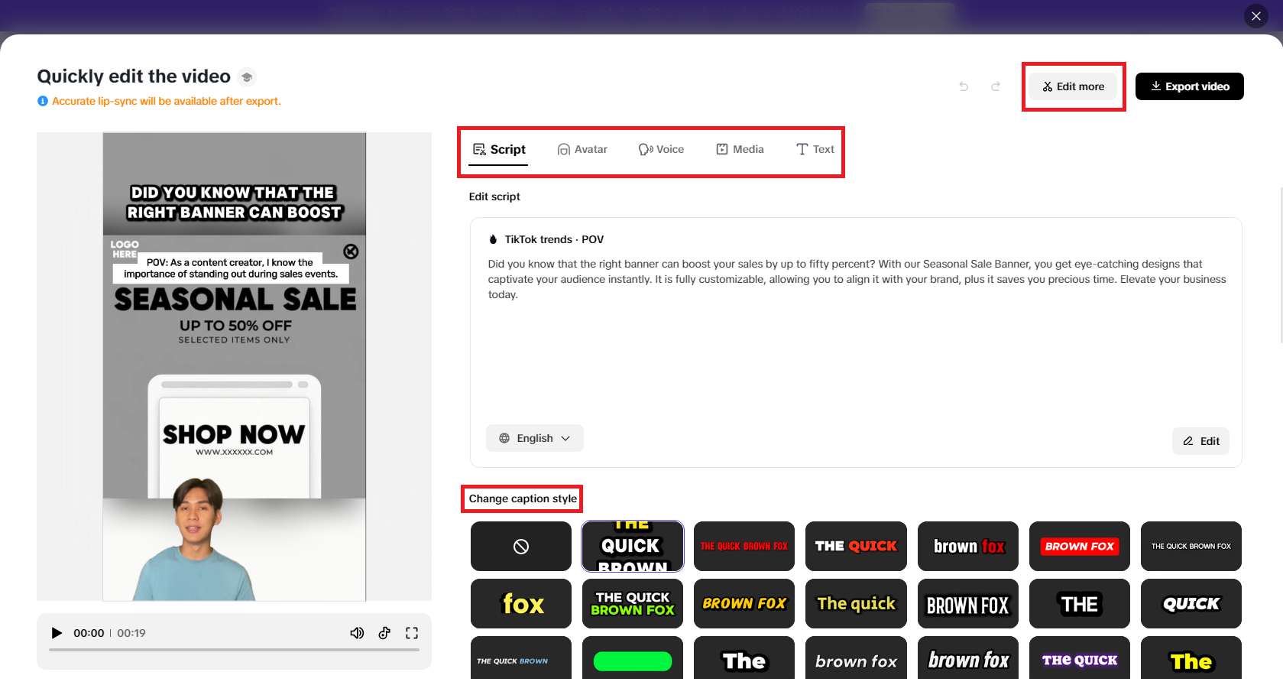
Task: Click the lip-sync availability notice text
Action: point(167,101)
